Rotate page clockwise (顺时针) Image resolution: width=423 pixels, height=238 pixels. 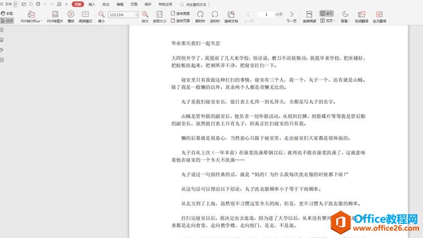click(200, 17)
